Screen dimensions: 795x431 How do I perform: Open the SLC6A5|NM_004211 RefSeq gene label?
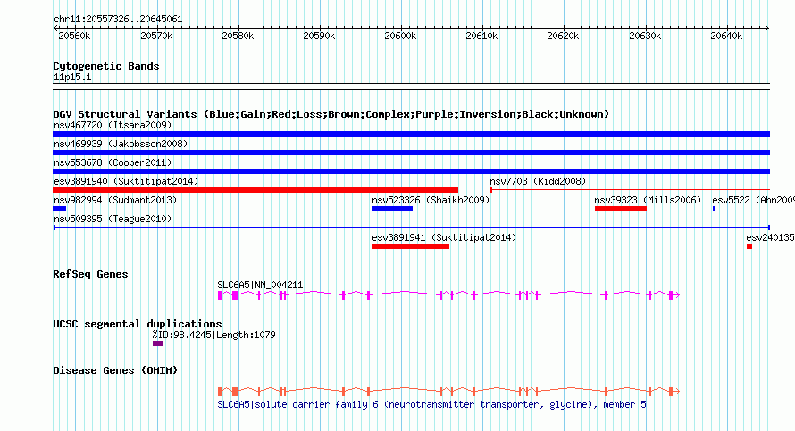tap(260, 286)
